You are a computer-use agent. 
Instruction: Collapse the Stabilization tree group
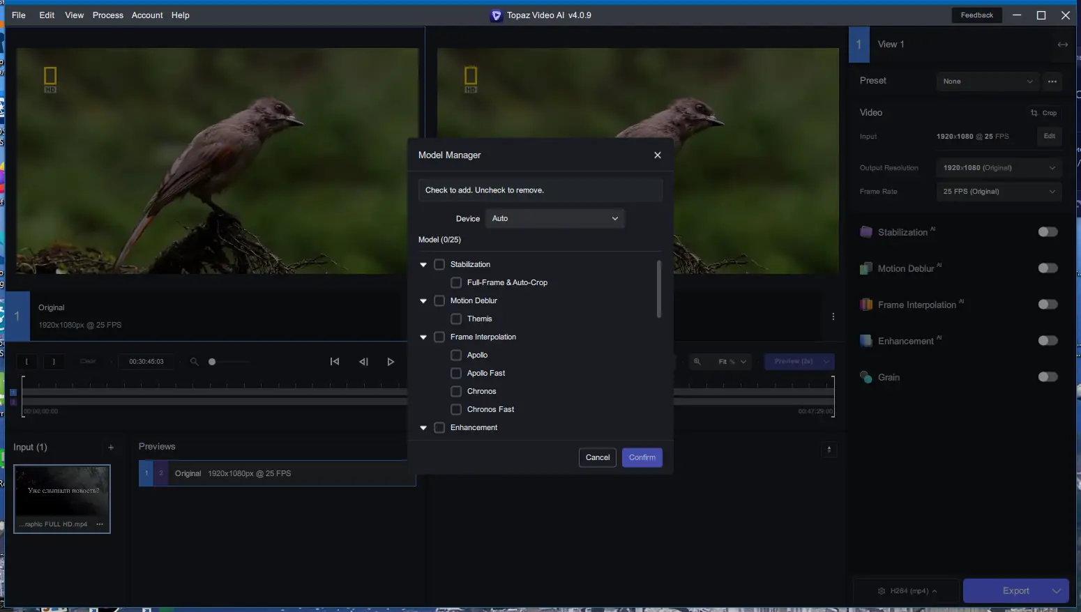tap(423, 265)
